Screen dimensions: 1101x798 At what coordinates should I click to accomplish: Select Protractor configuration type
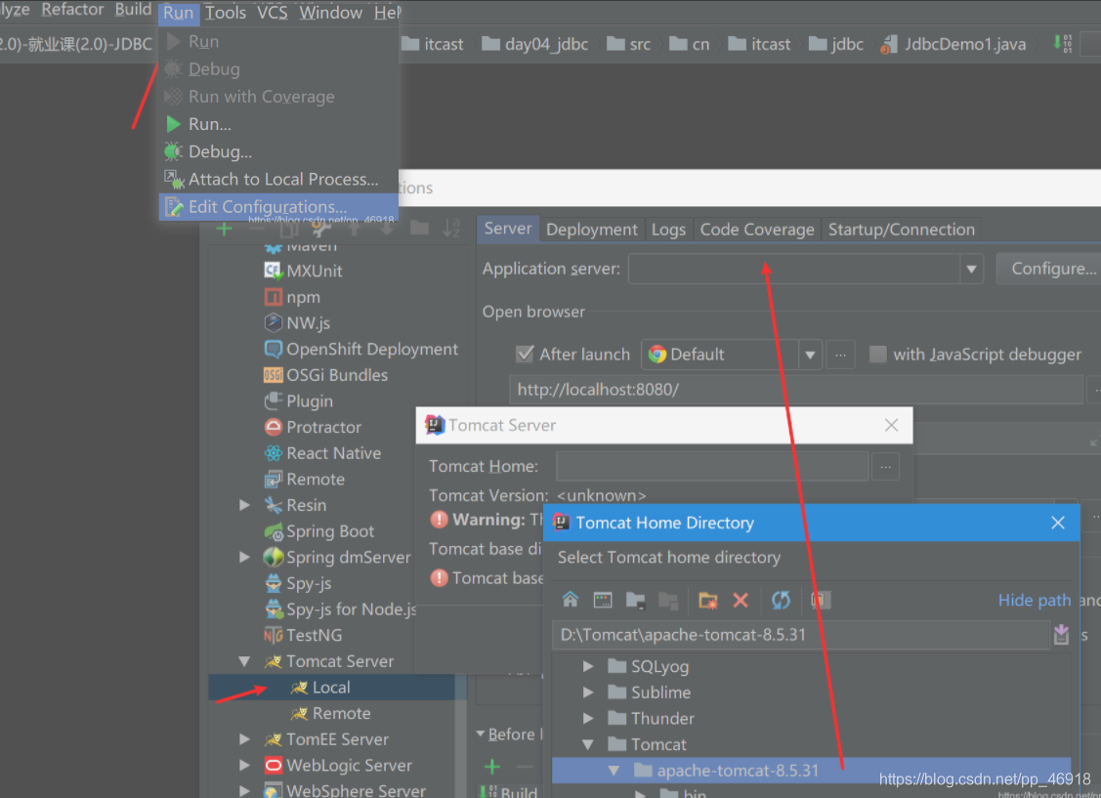313,427
